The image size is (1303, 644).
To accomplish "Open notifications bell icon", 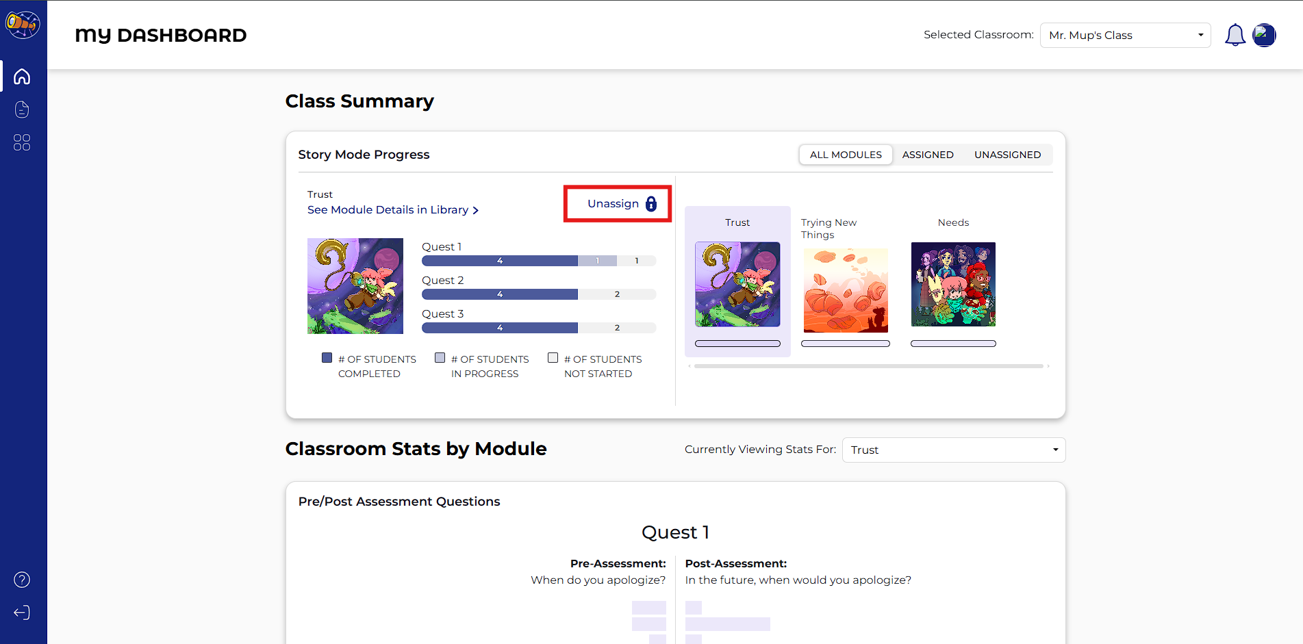I will tap(1235, 35).
